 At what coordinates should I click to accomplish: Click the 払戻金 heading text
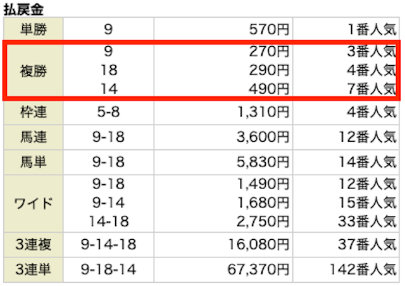pyautogui.click(x=23, y=9)
